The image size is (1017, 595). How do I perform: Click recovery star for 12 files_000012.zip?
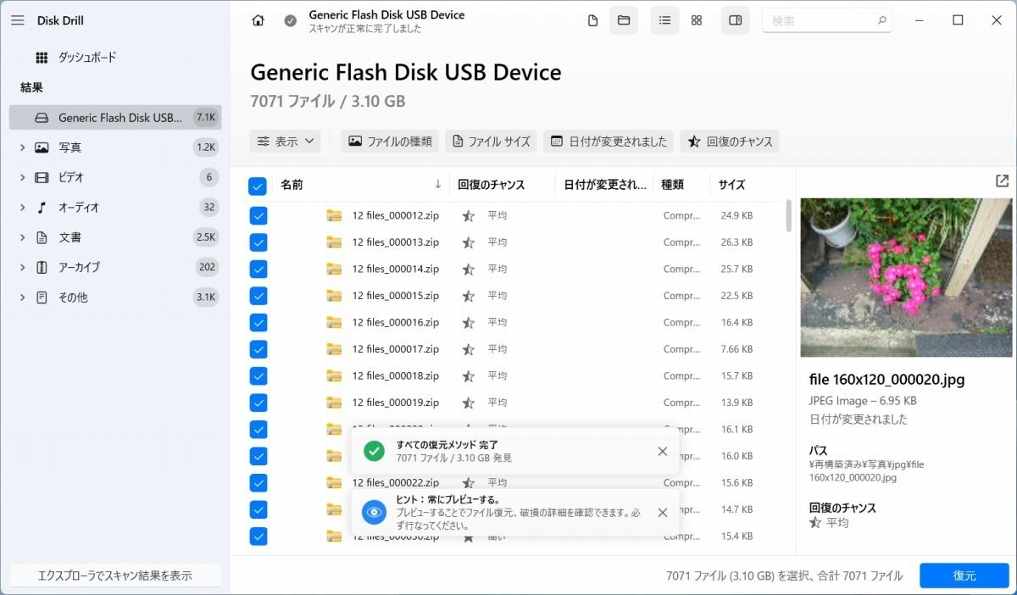pos(468,216)
